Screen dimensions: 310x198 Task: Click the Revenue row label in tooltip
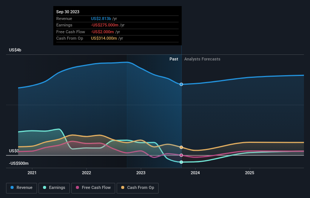[x=64, y=19]
